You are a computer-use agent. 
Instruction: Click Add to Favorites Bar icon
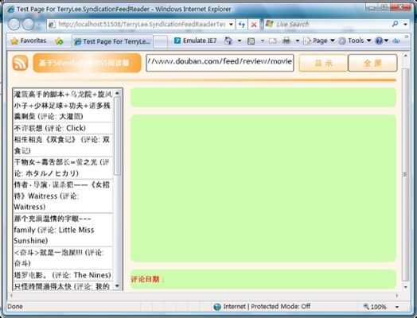(x=59, y=41)
